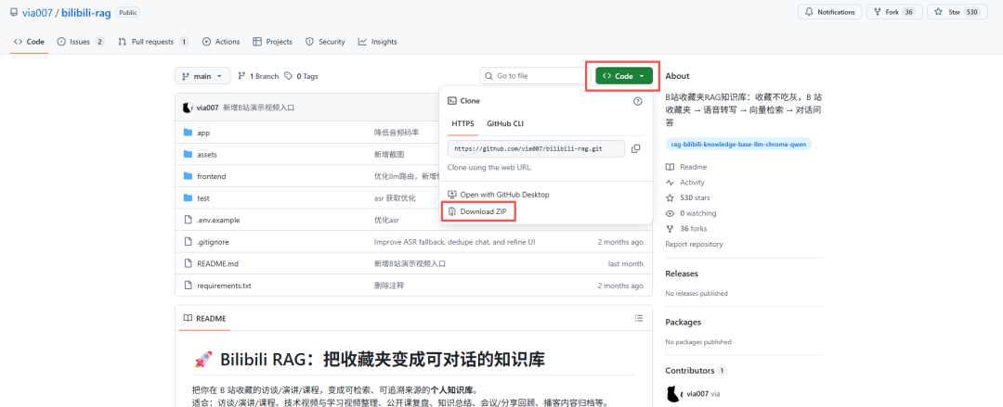Click the Notifications button
The height and width of the screenshot is (407, 1003).
pos(829,12)
